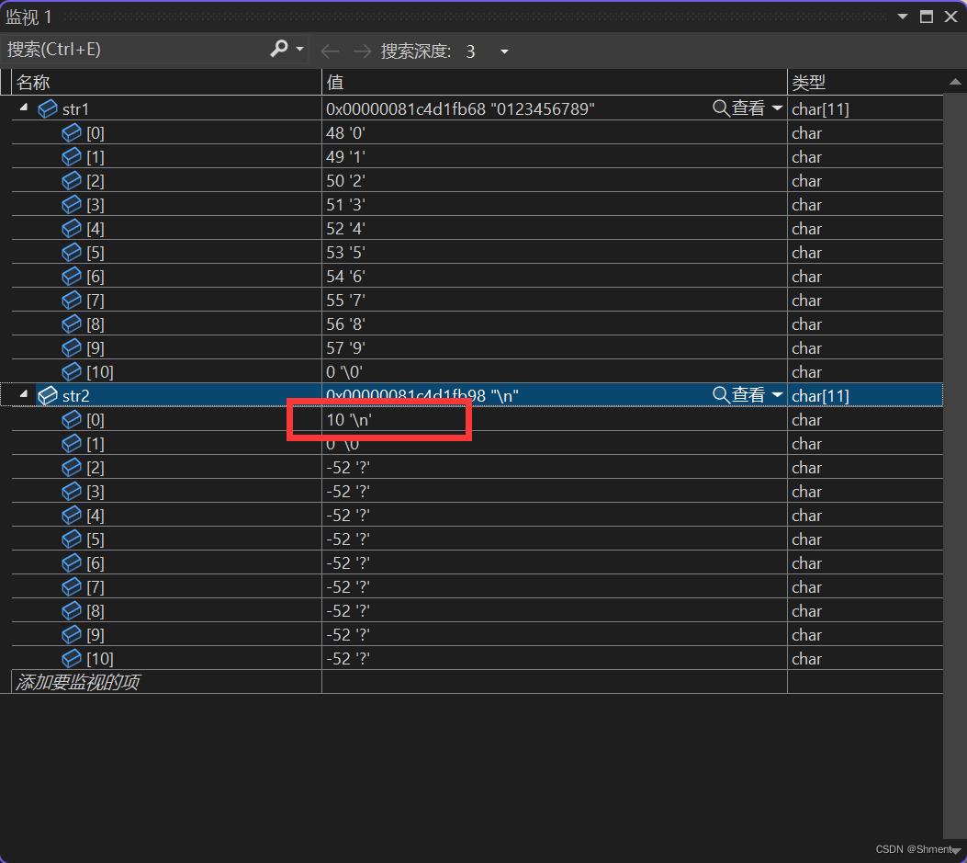967x863 pixels.
Task: Select str2 [9] row label
Action: (96, 635)
